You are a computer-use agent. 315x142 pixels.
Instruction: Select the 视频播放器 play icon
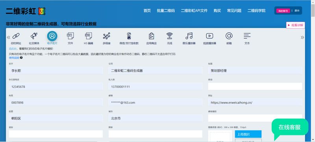pyautogui.click(x=209, y=36)
